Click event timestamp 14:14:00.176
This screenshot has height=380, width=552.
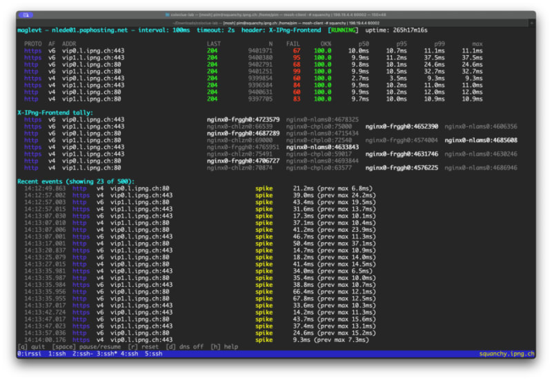click(45, 340)
